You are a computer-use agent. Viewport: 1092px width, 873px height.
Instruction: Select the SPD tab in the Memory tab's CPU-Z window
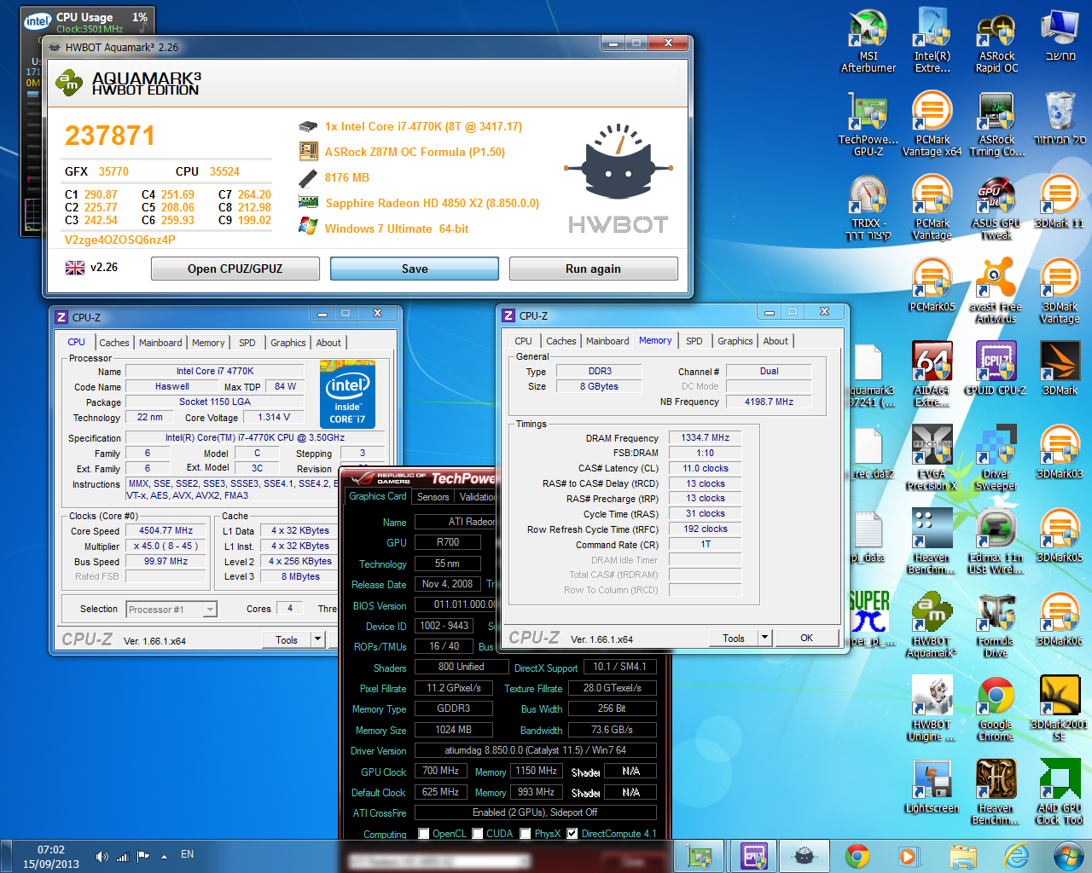tap(694, 341)
